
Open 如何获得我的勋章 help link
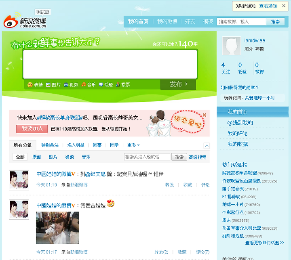tap(239, 88)
